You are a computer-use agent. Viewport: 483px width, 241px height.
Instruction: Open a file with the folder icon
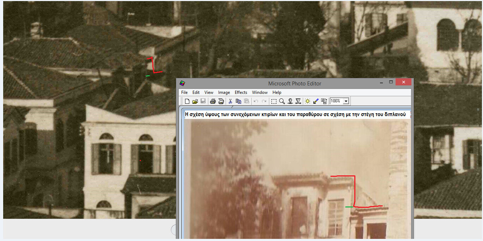pos(195,101)
